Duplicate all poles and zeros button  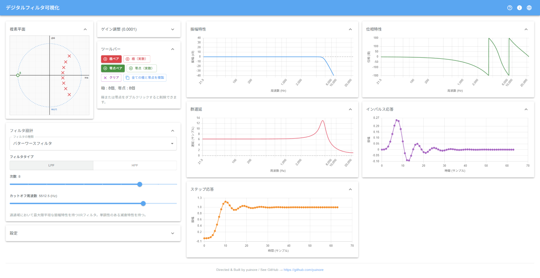coord(145,78)
